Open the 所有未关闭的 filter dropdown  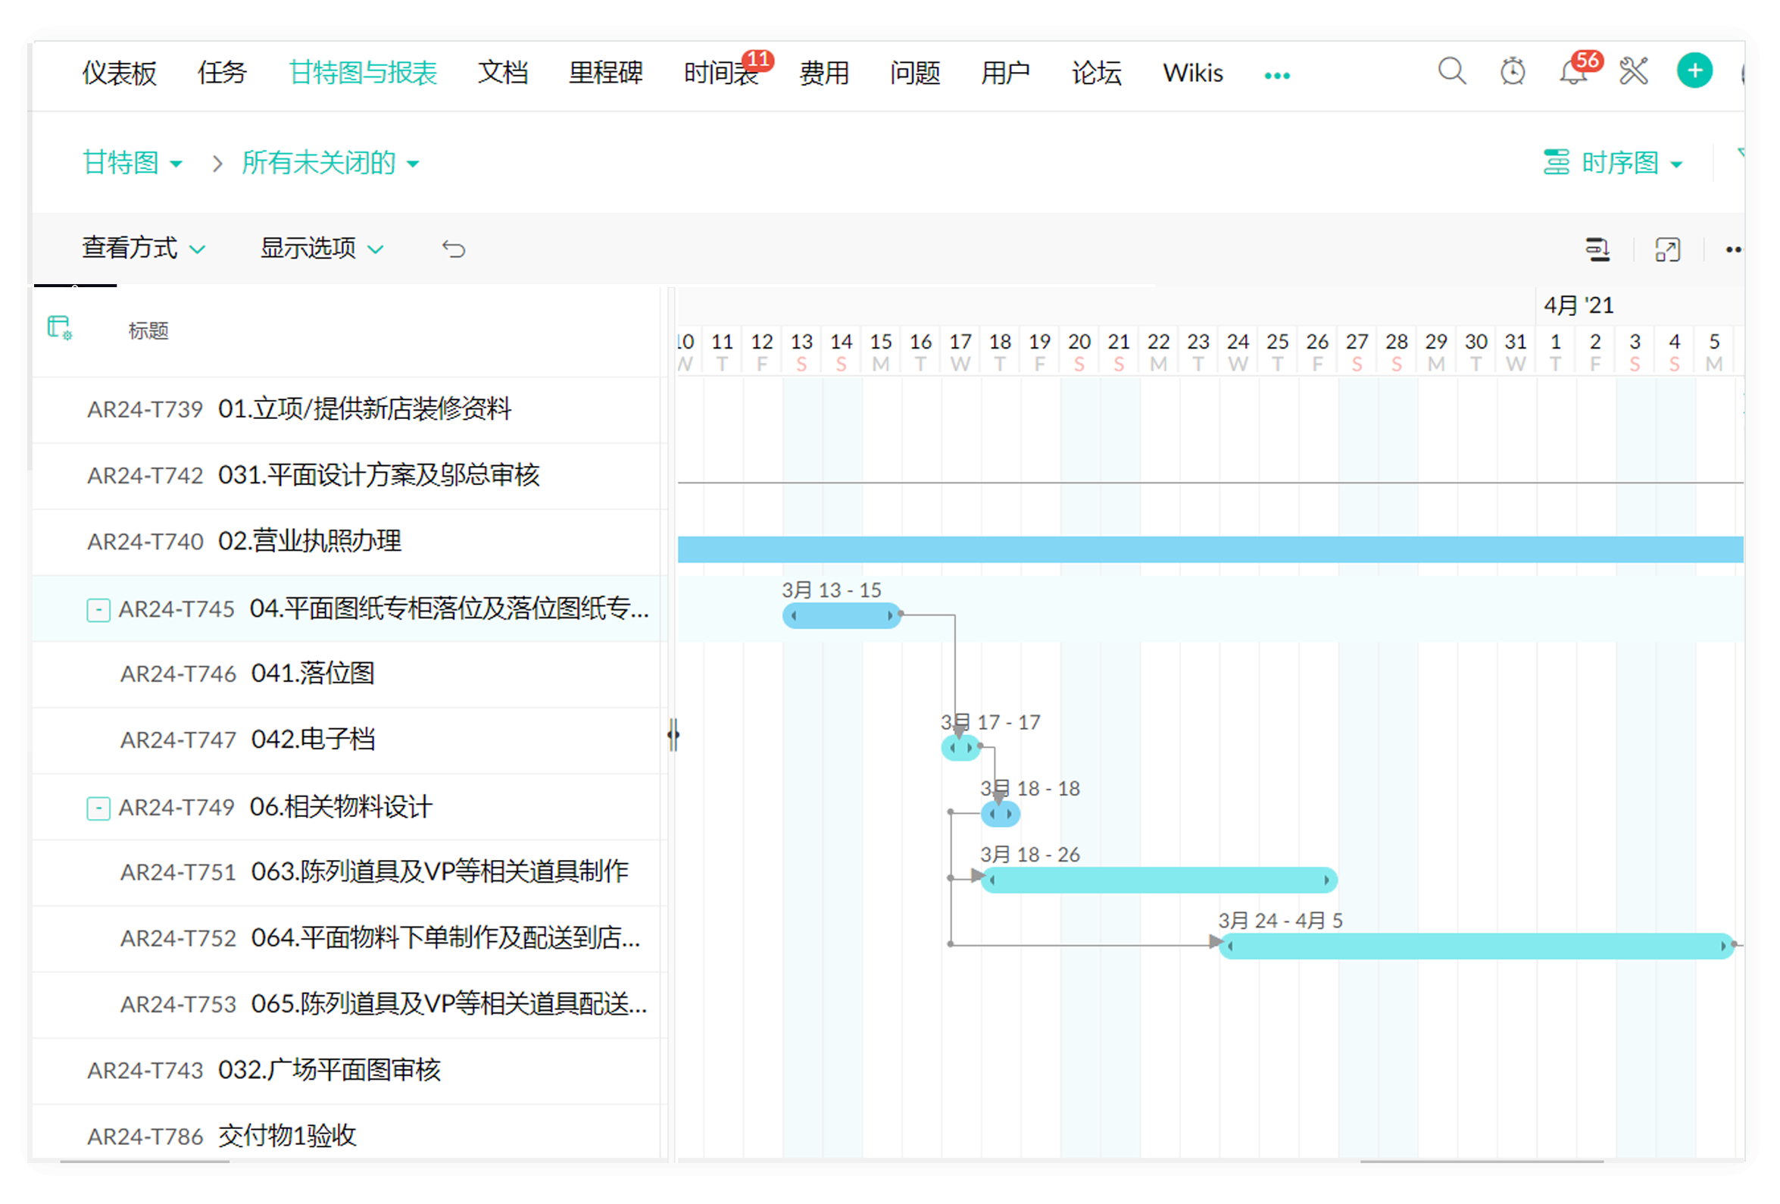tap(330, 163)
